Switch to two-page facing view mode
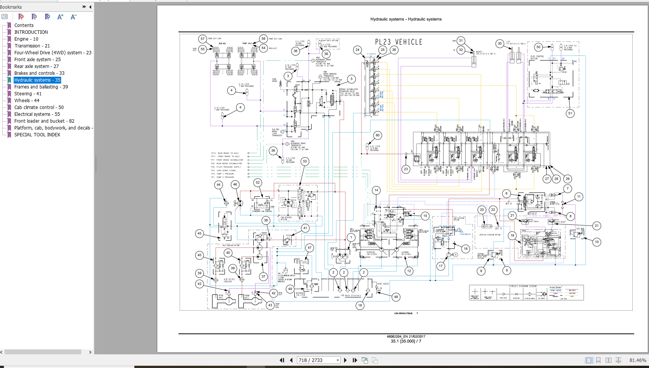Viewport: 649px width, 368px height. coord(608,360)
